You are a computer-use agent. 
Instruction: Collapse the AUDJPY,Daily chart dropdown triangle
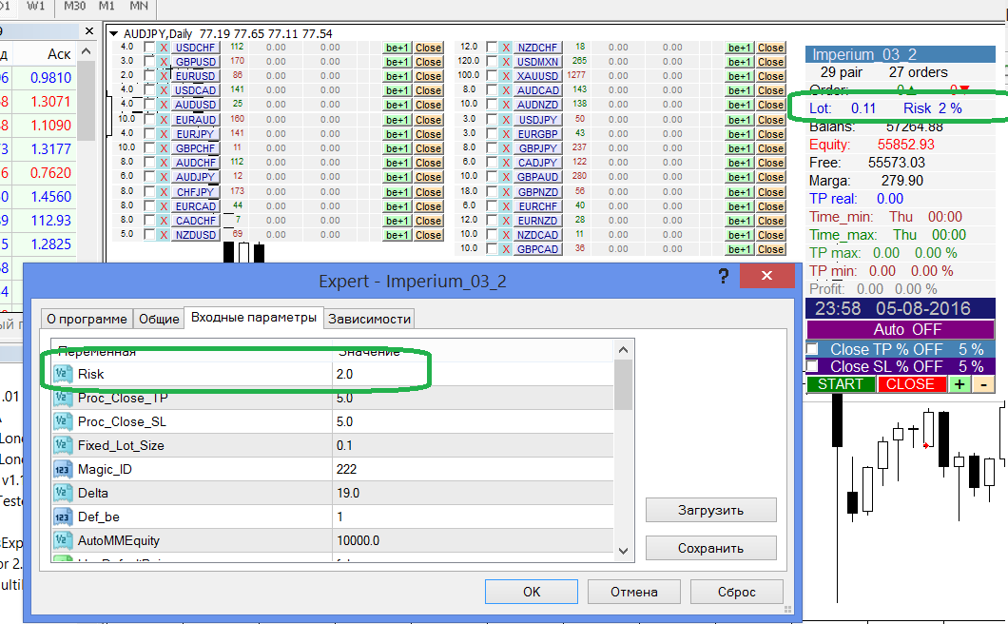click(x=114, y=33)
